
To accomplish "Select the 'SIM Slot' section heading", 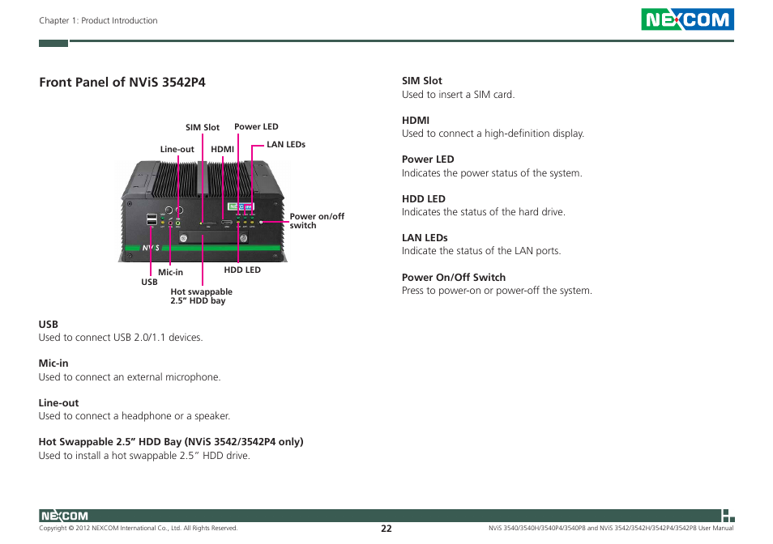I will click(422, 81).
